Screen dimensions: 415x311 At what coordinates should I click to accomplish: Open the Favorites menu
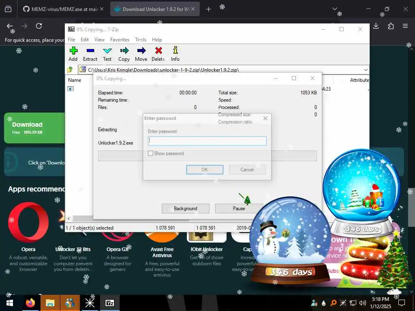(x=120, y=40)
